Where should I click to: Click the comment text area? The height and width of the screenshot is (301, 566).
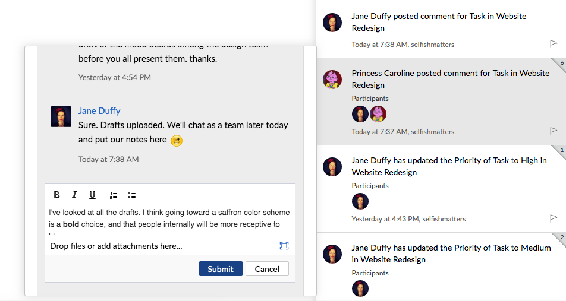click(169, 221)
